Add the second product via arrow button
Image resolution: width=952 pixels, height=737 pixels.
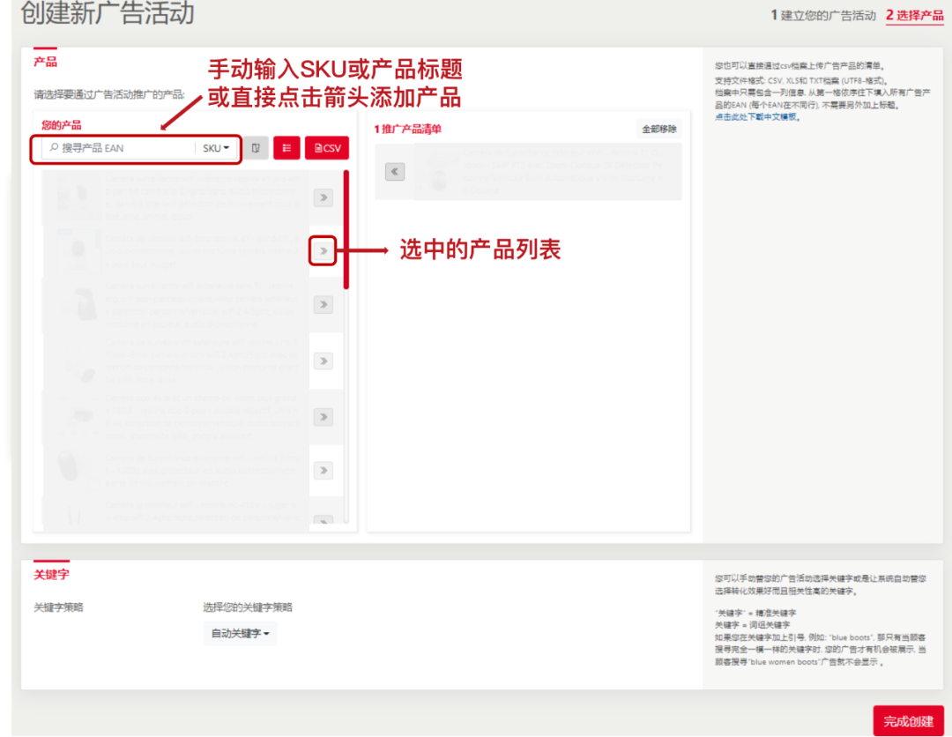point(324,251)
